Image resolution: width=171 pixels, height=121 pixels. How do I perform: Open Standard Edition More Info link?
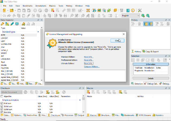pos(89,57)
